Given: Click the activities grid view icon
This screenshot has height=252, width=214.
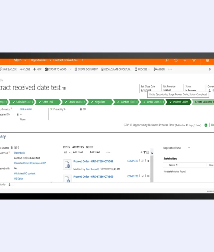Looking at the screenshot, I should point(147,152).
